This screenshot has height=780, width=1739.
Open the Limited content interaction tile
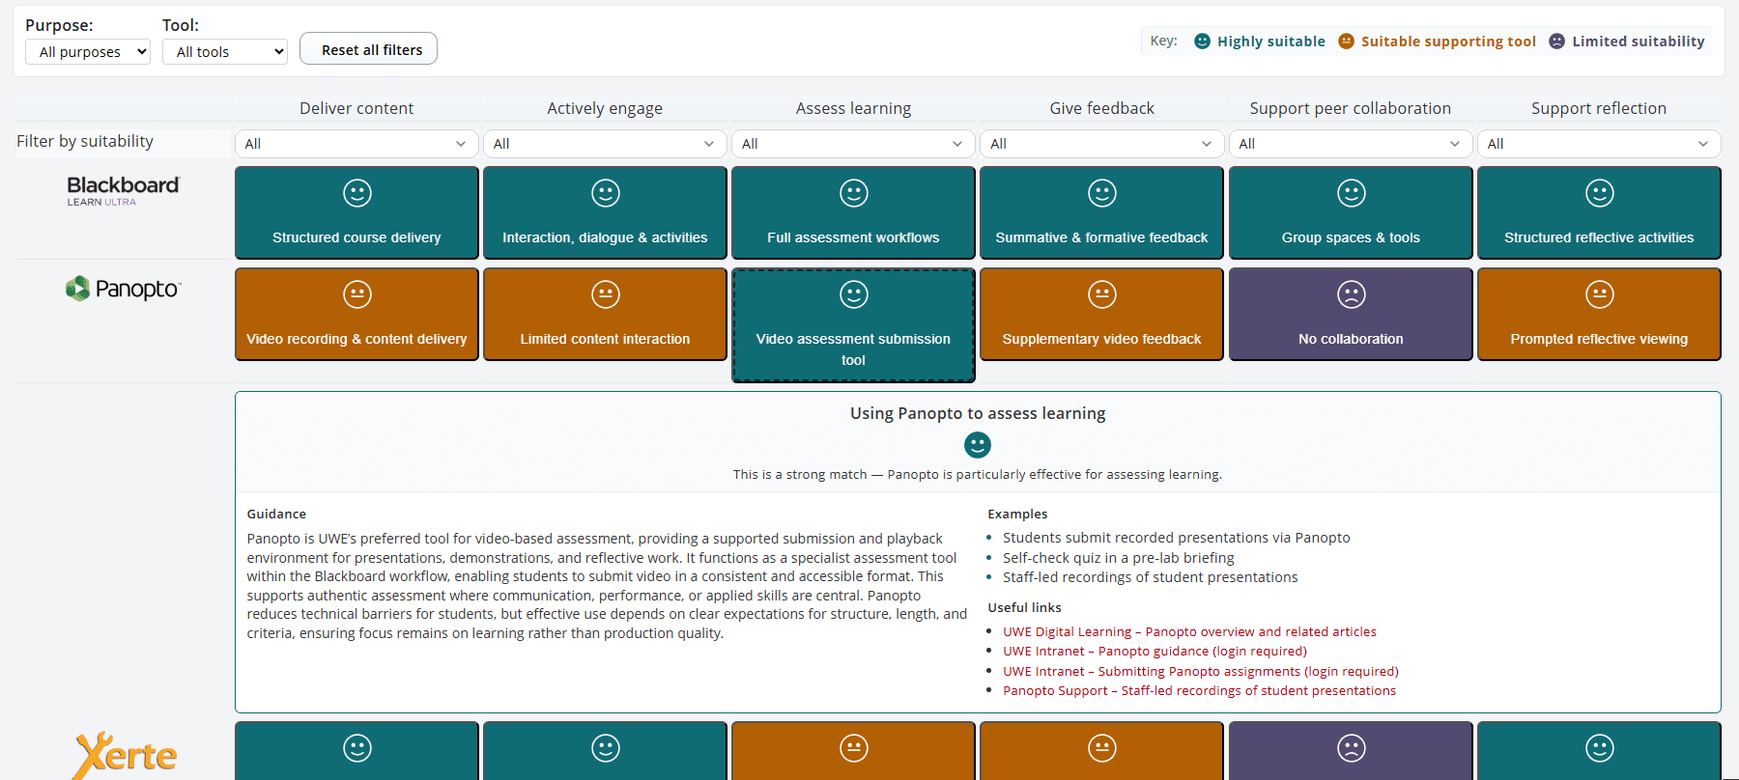605,314
